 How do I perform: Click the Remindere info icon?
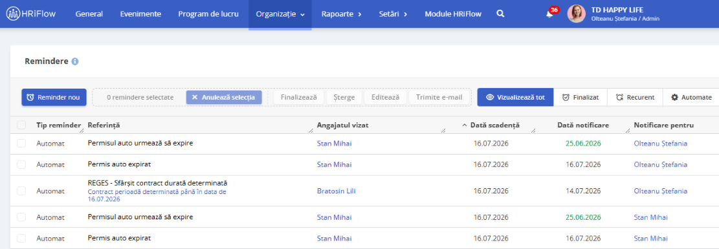pyautogui.click(x=74, y=61)
